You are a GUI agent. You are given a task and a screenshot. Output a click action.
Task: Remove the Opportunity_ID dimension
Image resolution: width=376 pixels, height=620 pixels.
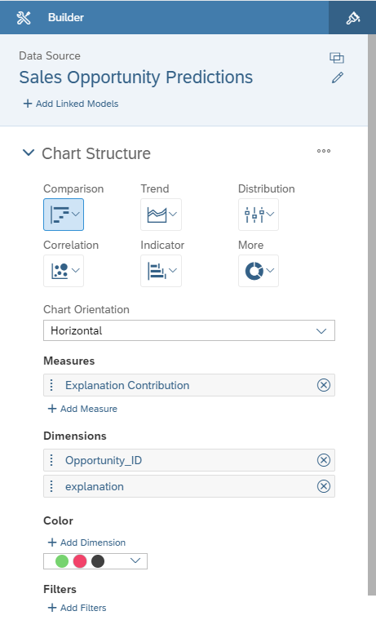pos(324,460)
